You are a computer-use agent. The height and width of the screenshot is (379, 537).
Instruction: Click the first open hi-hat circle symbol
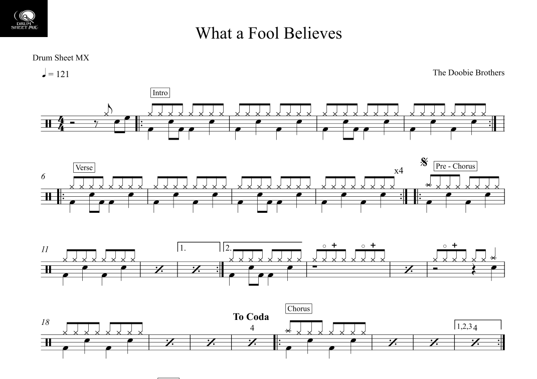[x=324, y=246]
